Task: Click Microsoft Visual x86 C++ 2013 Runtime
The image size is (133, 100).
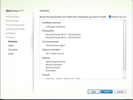Action: tap(63, 38)
